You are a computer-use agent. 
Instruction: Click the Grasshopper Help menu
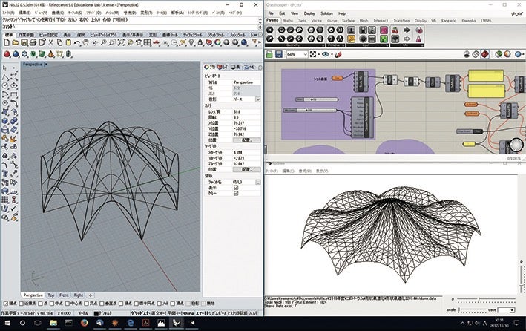[x=342, y=13]
